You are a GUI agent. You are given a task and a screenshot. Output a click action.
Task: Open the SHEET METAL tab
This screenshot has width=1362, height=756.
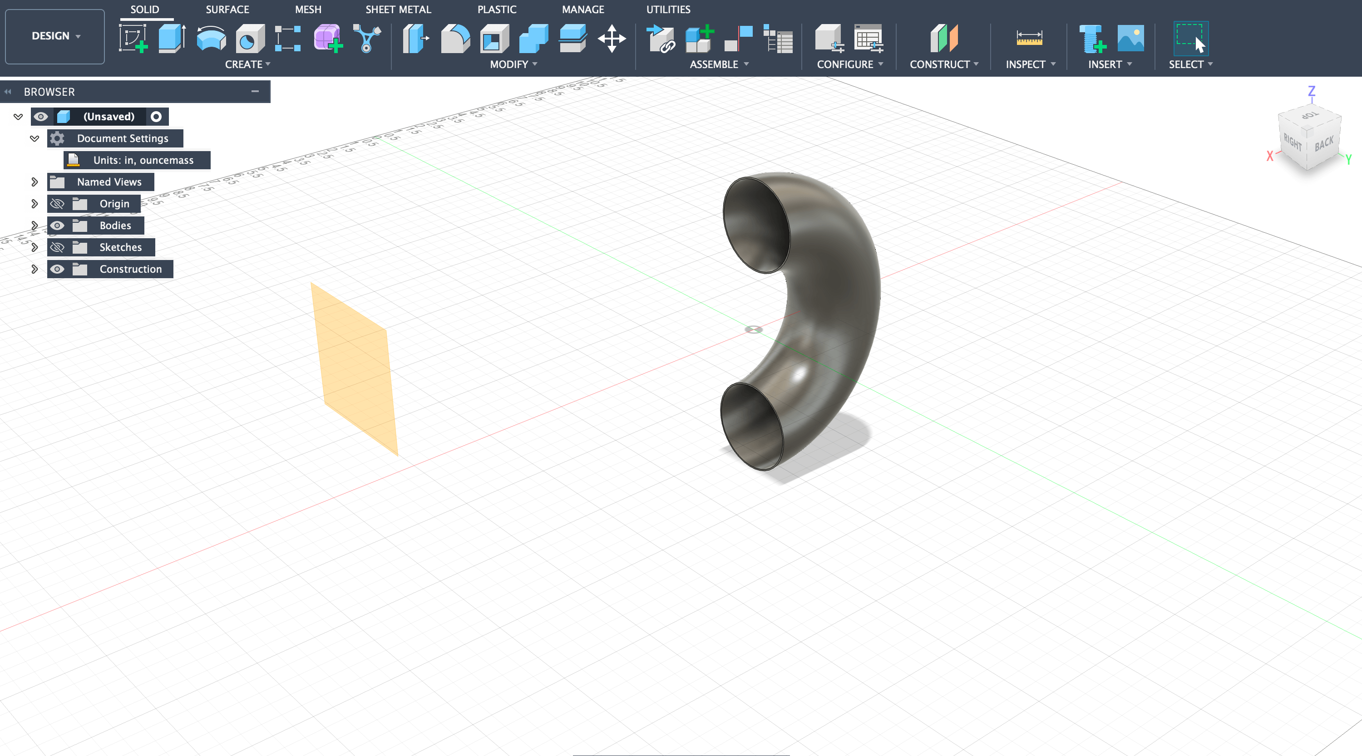pos(398,10)
